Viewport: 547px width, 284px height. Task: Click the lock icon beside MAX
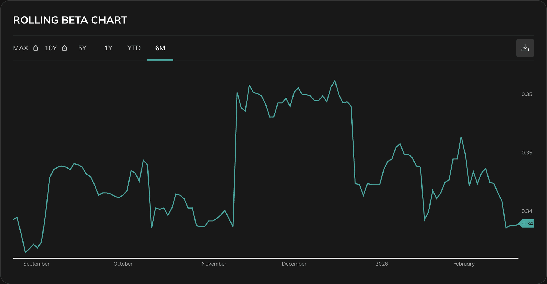point(36,48)
